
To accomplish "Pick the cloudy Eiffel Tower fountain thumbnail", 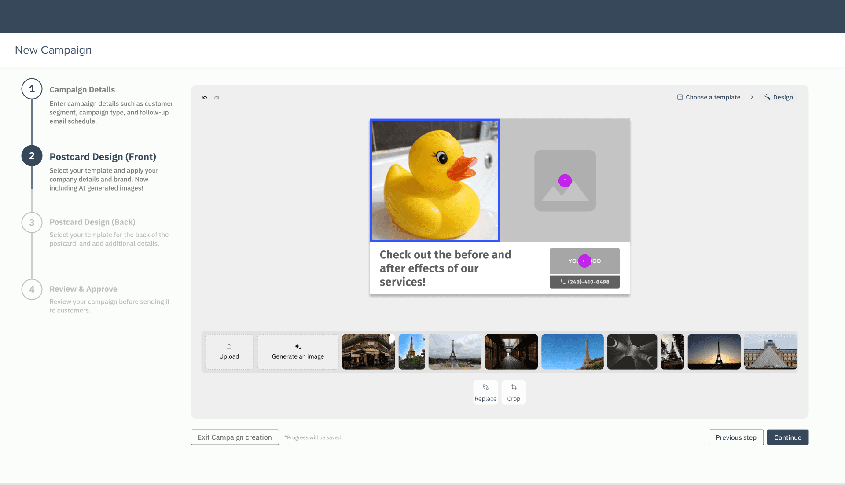I will (x=455, y=352).
